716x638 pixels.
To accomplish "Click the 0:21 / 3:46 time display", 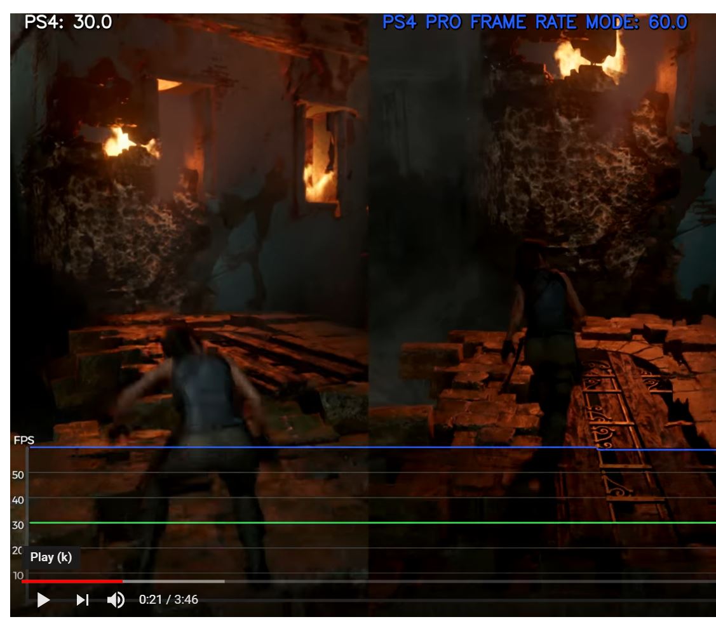I will 168,599.
